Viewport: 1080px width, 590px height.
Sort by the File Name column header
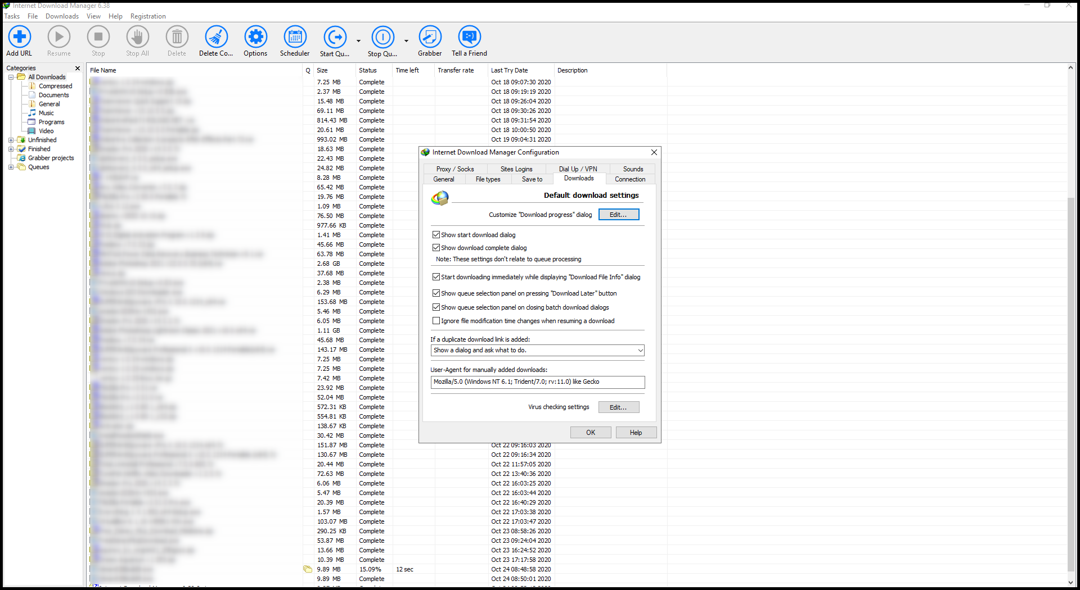point(195,70)
